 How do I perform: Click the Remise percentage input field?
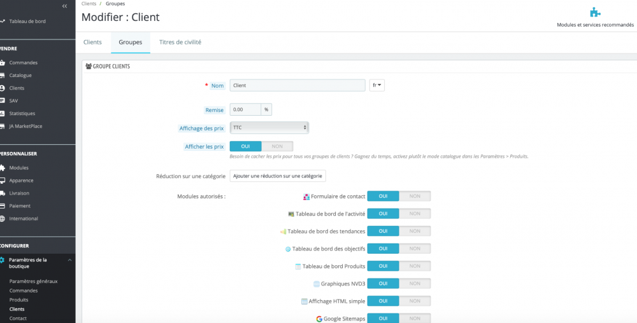coord(245,110)
